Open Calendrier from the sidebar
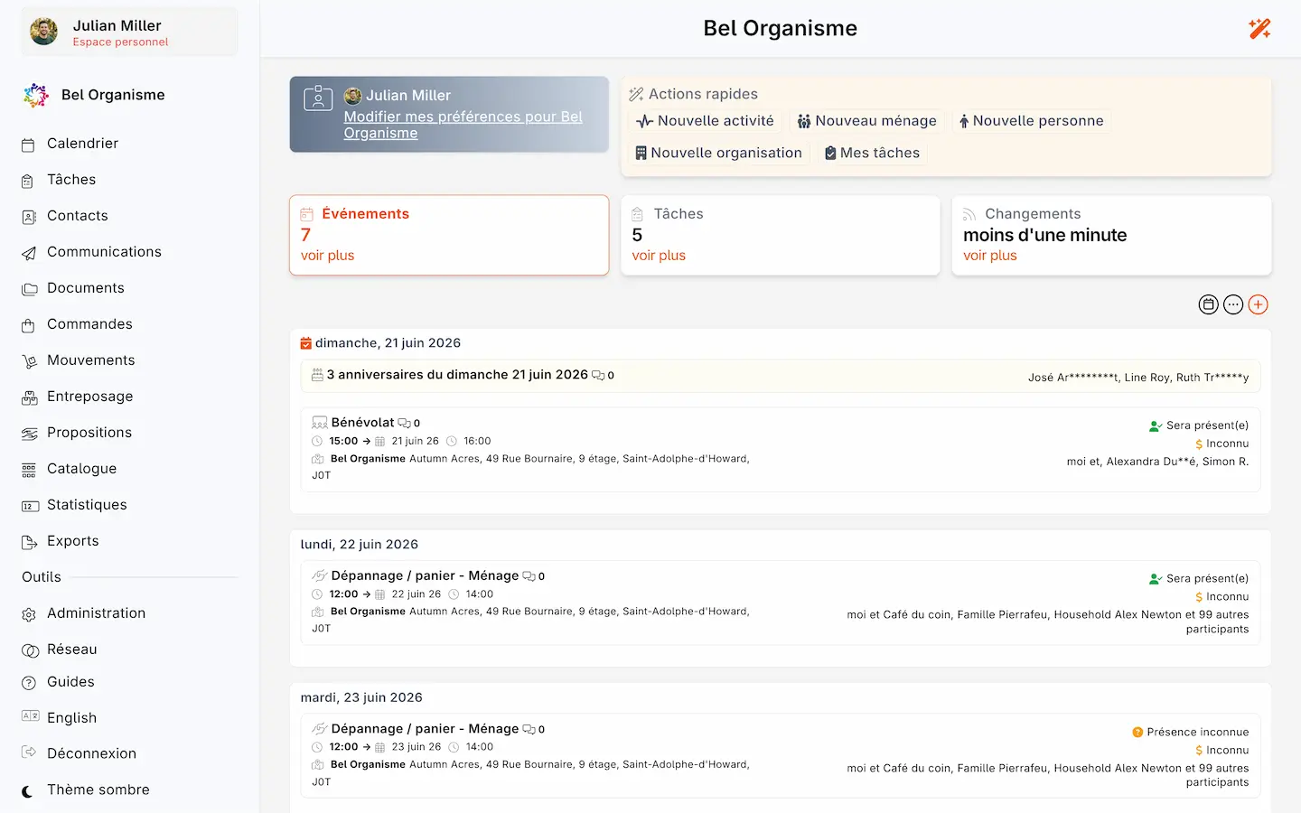This screenshot has width=1301, height=813. [x=82, y=144]
